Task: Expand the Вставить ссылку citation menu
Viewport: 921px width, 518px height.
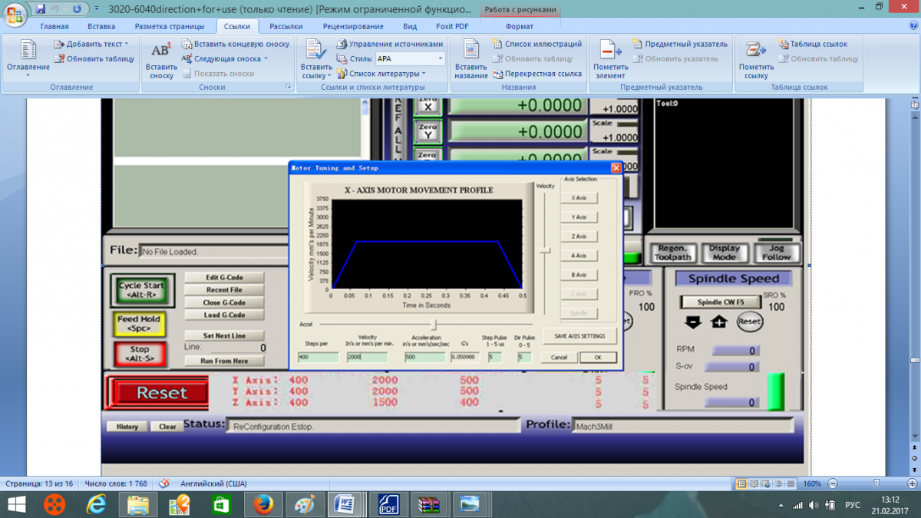Action: (x=315, y=60)
